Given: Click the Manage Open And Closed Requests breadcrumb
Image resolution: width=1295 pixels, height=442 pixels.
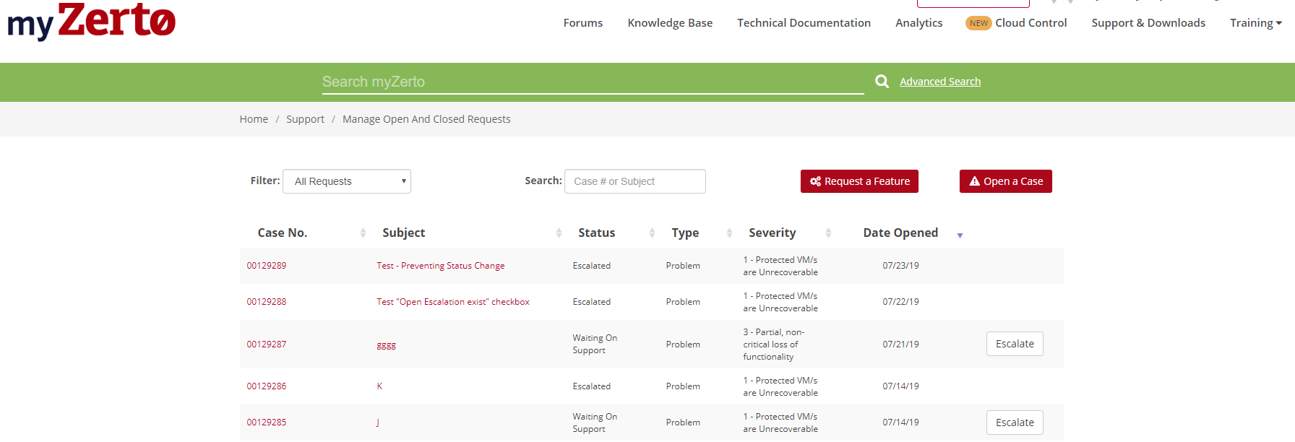Looking at the screenshot, I should (x=426, y=119).
